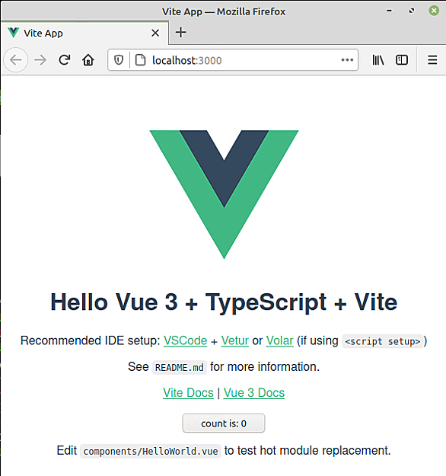Viewport: 446px width, 476px height.
Task: Go back using the back arrow
Action: pyautogui.click(x=16, y=60)
